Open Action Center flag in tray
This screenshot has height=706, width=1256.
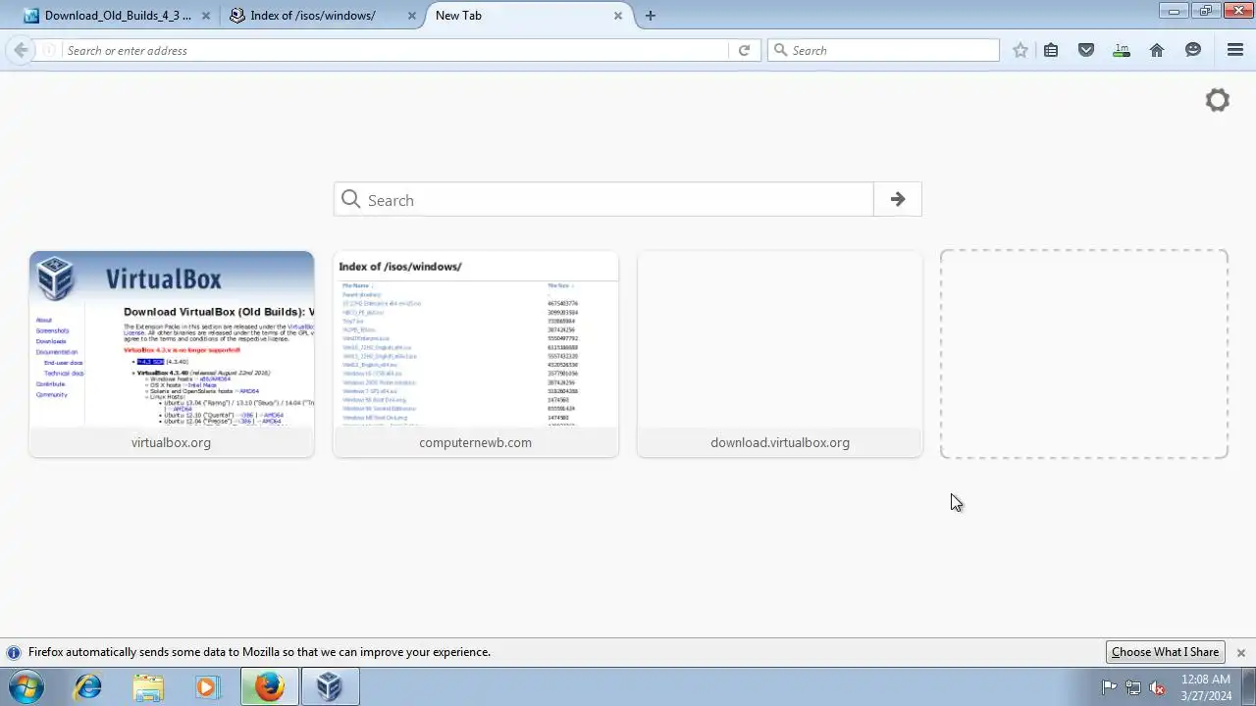coord(1109,687)
